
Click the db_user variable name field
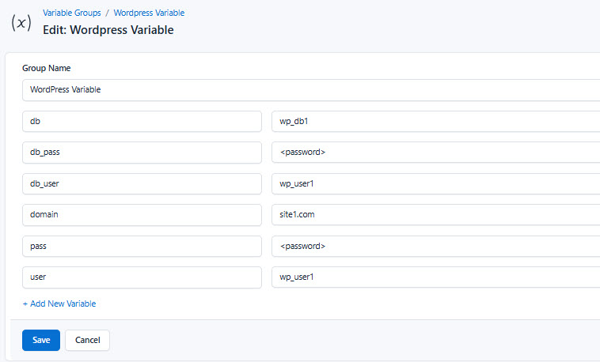click(x=142, y=184)
